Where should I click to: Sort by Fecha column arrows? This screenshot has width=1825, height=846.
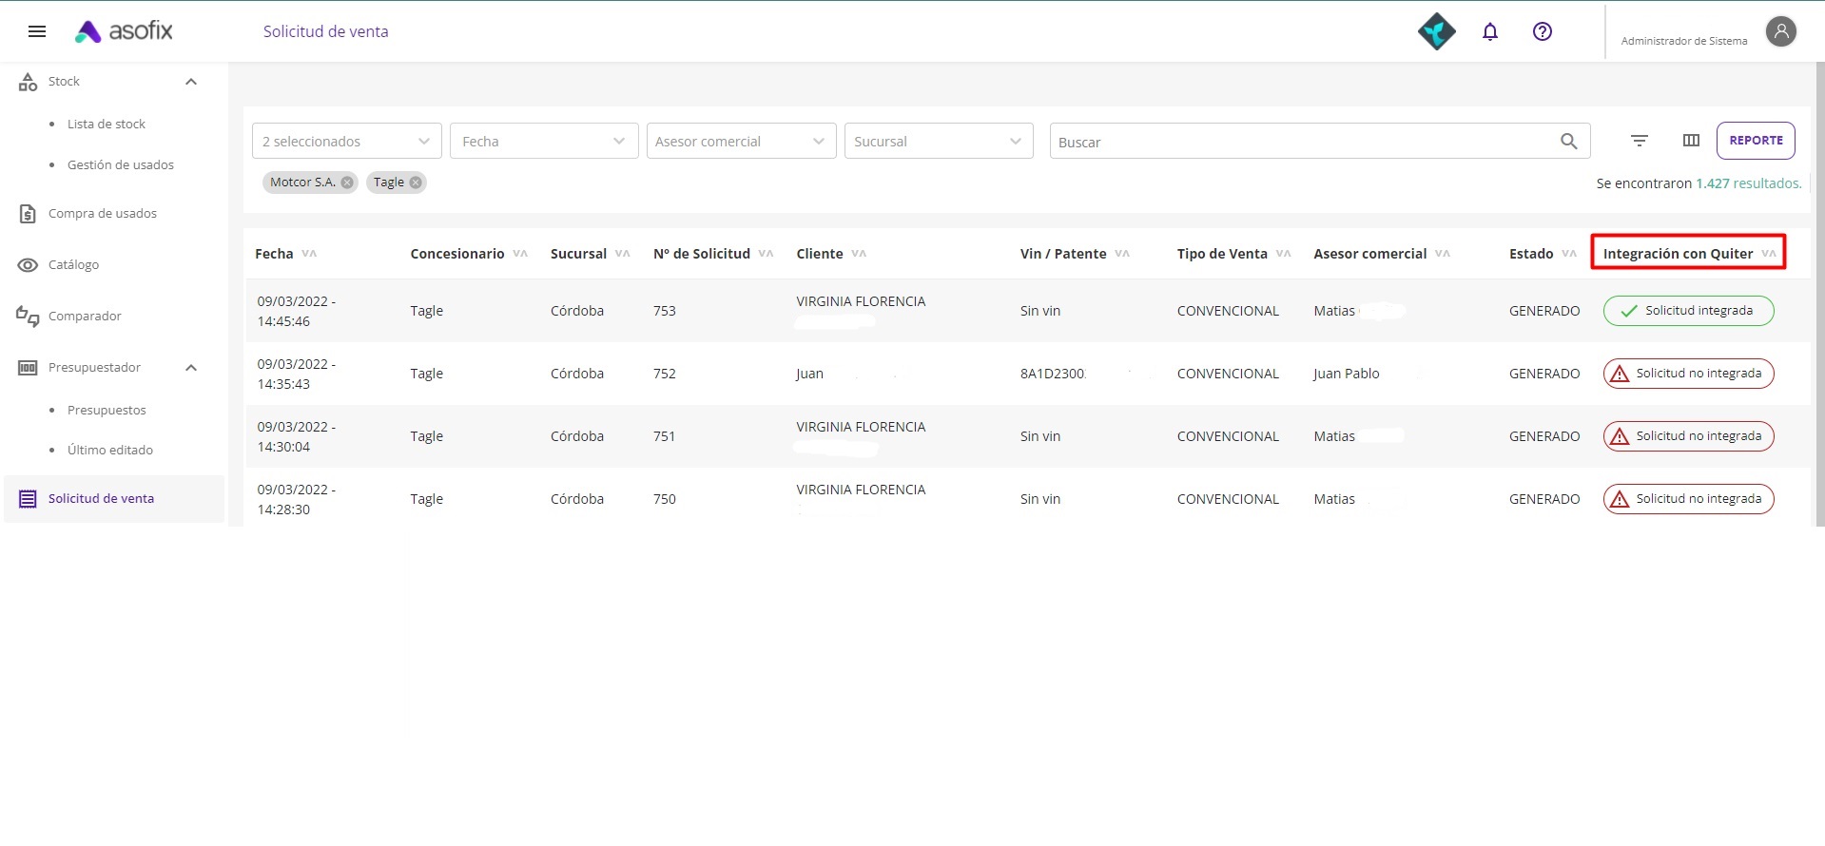click(309, 254)
